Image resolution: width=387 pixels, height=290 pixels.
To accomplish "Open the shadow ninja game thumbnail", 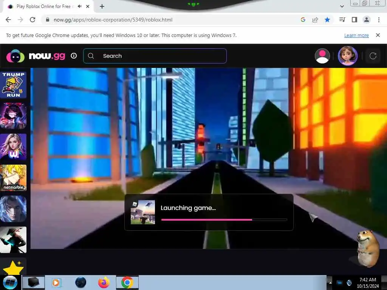I will [x=13, y=240].
